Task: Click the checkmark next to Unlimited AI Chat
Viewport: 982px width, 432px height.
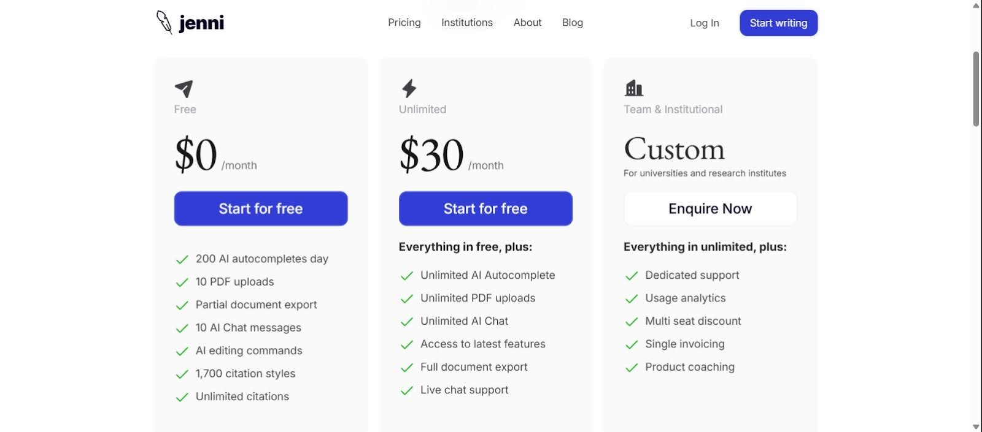Action: [407, 321]
